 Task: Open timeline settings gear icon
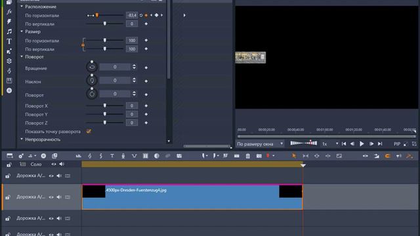pos(21,156)
